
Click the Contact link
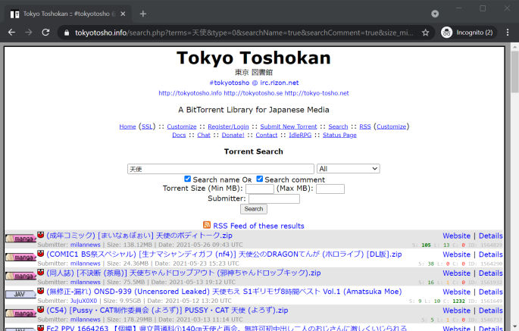(x=267, y=135)
